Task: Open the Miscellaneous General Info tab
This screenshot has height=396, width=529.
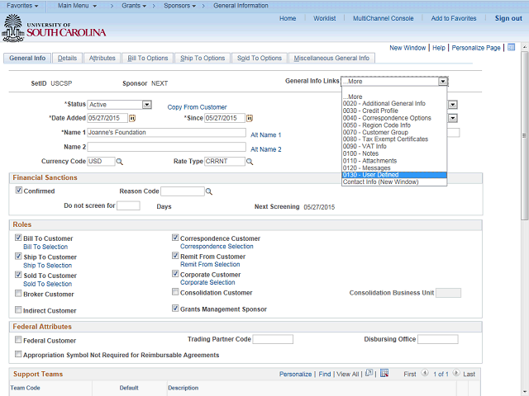Action: (332, 59)
